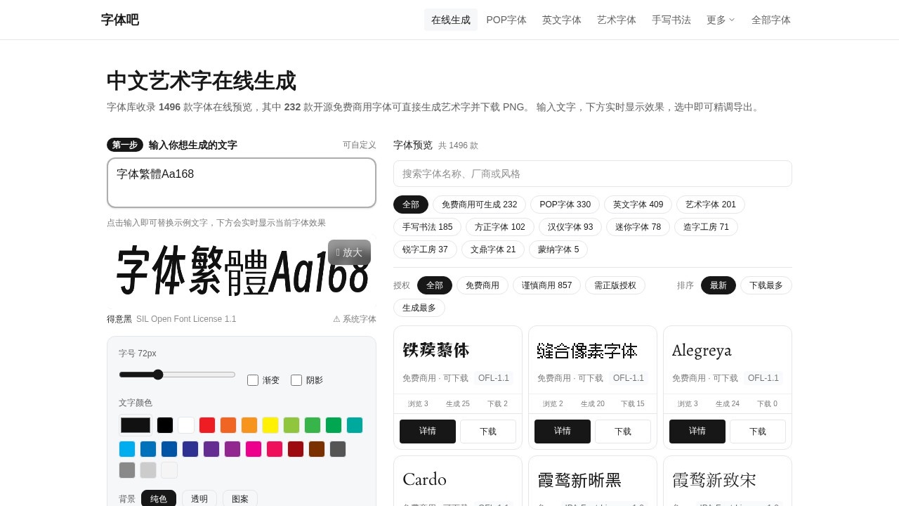Image resolution: width=899 pixels, height=506 pixels.
Task: Open 手写书法 in the top navigation
Action: click(x=671, y=20)
